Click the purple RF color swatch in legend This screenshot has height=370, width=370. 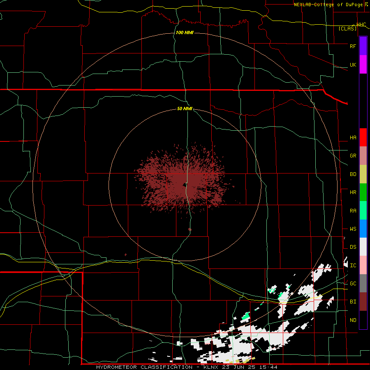pyautogui.click(x=363, y=46)
